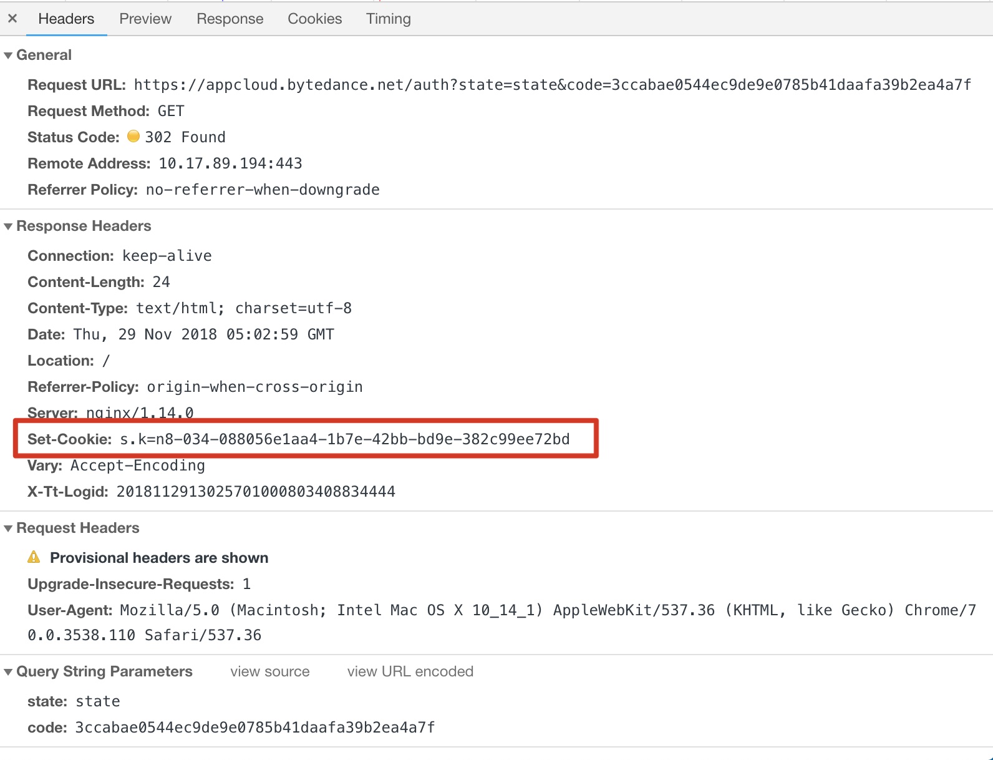
Task: Select the code parameter value
Action: pyautogui.click(x=255, y=728)
